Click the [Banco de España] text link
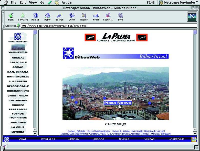The width and height of the screenshot is (200, 151). tap(121, 131)
